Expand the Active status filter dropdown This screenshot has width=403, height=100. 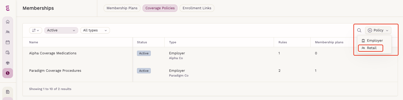(61, 30)
